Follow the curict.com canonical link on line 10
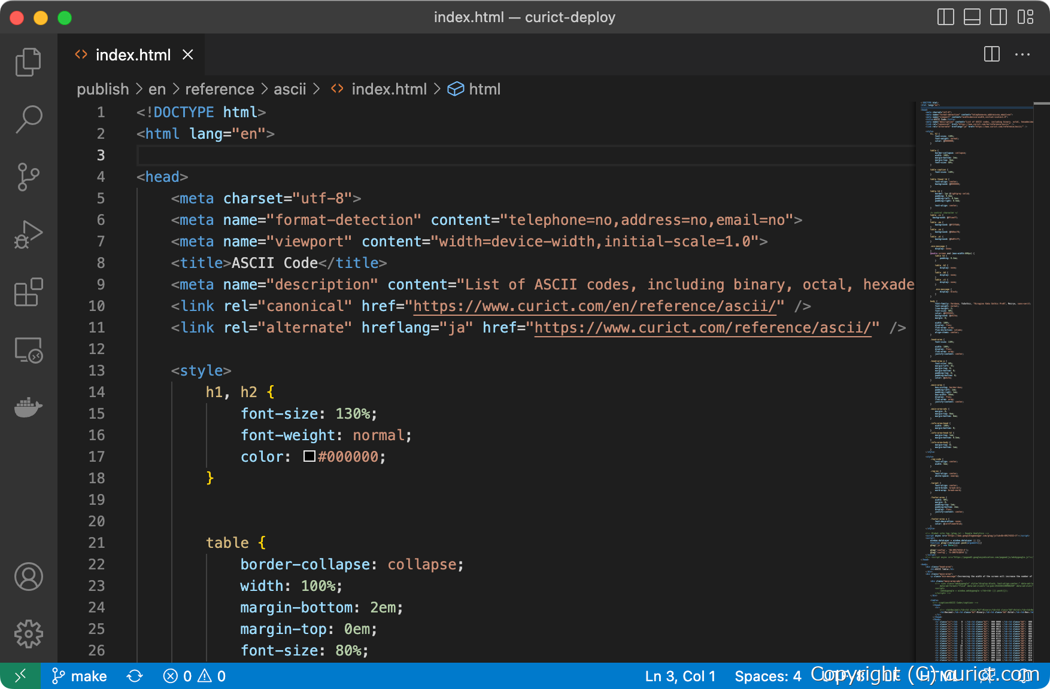1050x689 pixels. [596, 306]
